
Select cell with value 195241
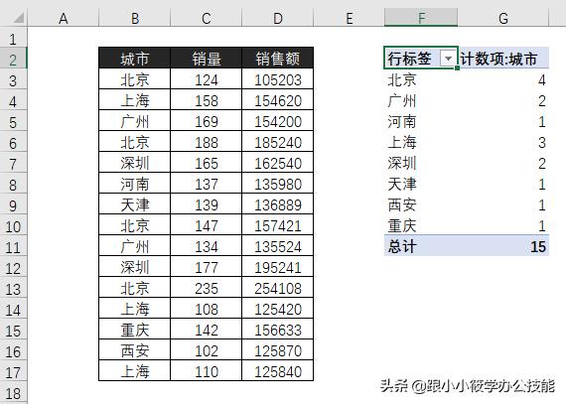coord(278,267)
